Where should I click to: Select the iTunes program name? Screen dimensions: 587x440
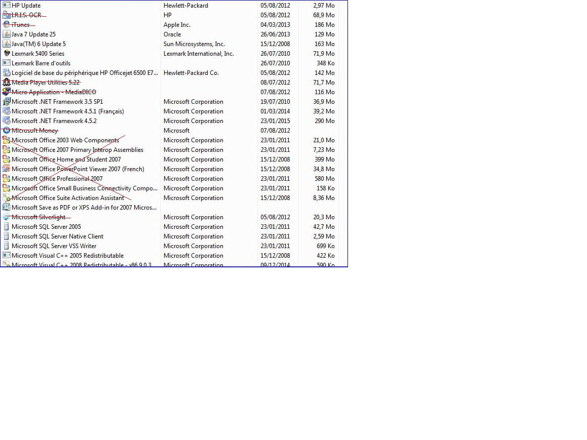coord(20,25)
